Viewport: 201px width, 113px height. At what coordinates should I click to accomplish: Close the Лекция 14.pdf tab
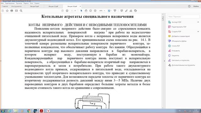coord(80,6)
